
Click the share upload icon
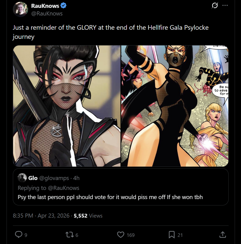point(222,235)
